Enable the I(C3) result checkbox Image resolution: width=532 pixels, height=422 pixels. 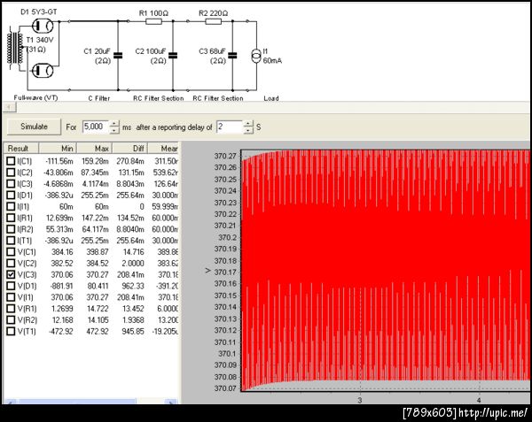point(11,184)
